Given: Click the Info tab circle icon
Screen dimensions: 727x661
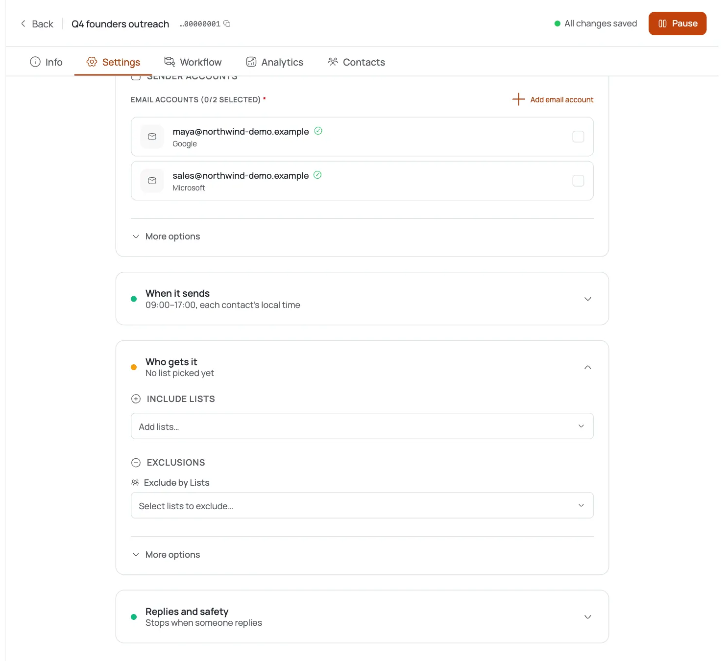Looking at the screenshot, I should (35, 62).
